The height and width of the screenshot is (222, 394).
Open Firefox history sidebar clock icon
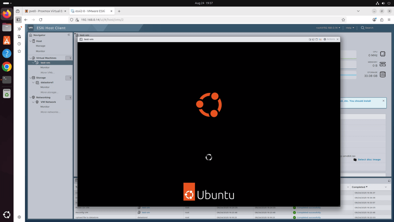tap(19, 44)
